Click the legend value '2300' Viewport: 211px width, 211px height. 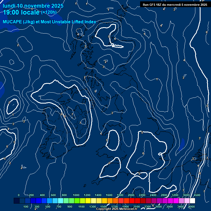[148, 207]
